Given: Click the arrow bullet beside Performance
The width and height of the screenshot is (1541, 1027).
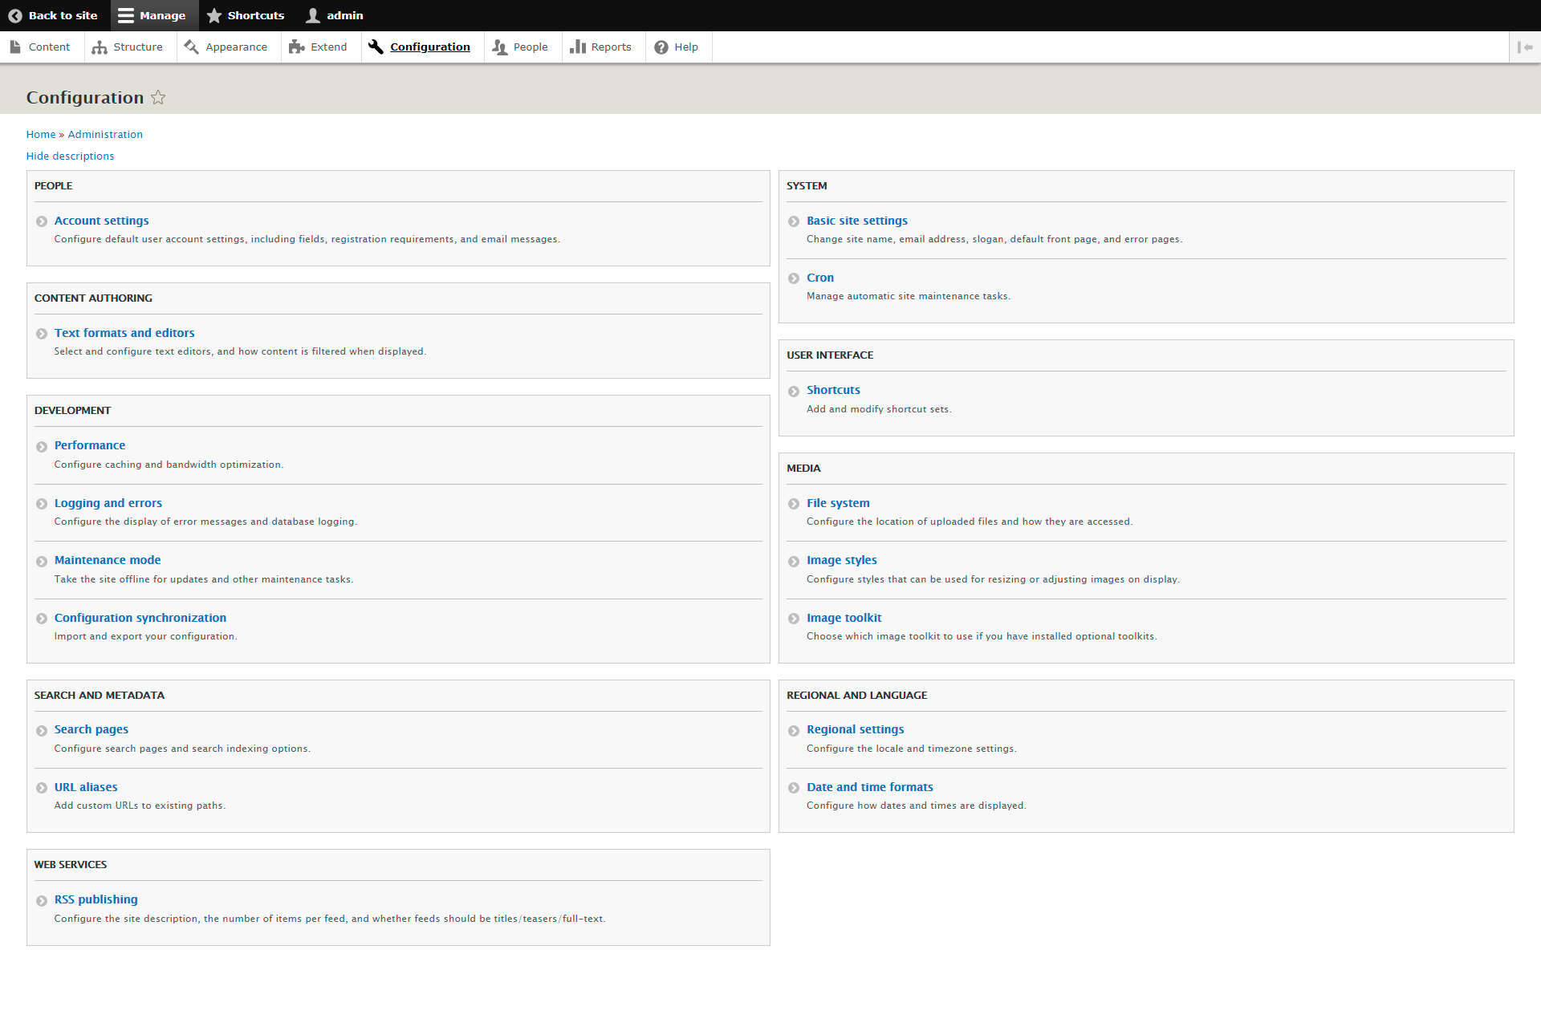Looking at the screenshot, I should click(x=42, y=446).
